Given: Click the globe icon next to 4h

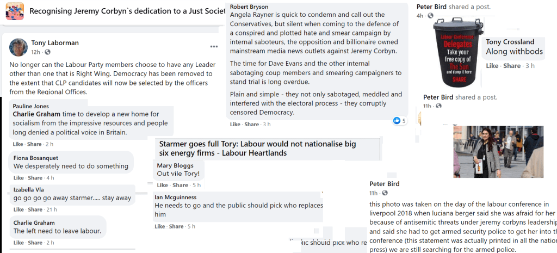Looking at the screenshot, I should [431, 15].
